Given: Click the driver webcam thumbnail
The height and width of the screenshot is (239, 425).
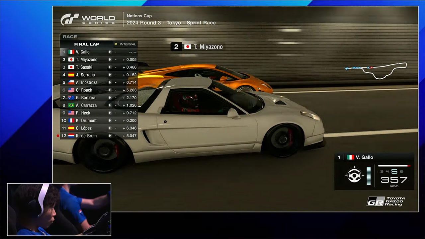Looking at the screenshot, I should 59,209.
